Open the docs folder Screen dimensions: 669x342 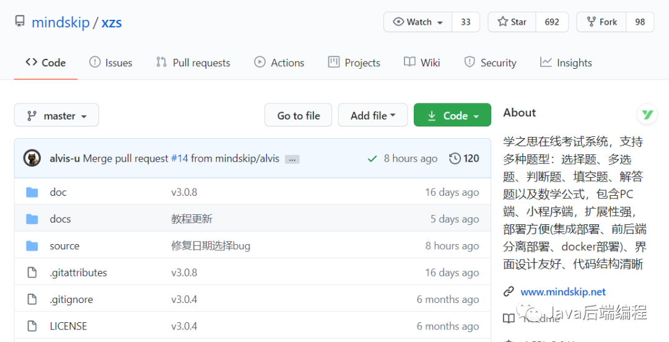click(x=60, y=219)
